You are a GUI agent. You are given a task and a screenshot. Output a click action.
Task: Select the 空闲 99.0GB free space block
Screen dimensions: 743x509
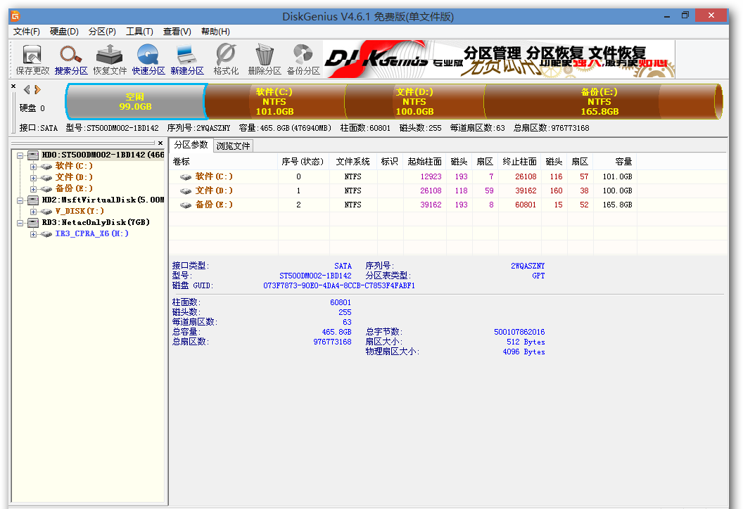pos(136,101)
